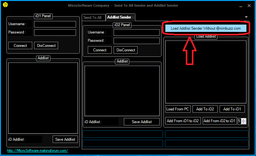Focus the iD2 Panel Password field
Screen dimensions: 256x156
coord(137,41)
